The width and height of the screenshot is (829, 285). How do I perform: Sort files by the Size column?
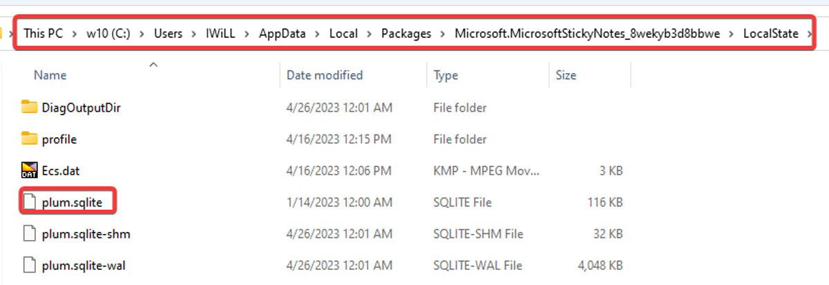tap(566, 75)
